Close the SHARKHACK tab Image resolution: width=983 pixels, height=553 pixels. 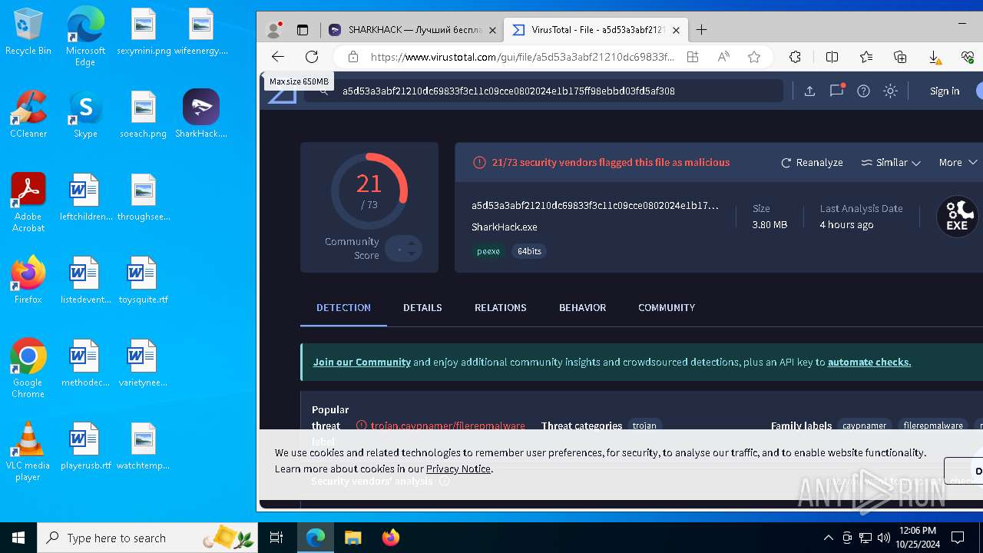(494, 30)
